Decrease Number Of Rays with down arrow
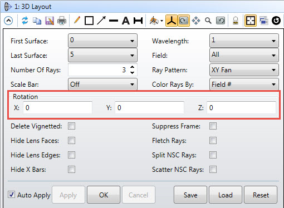284x208 pixels. click(132, 72)
